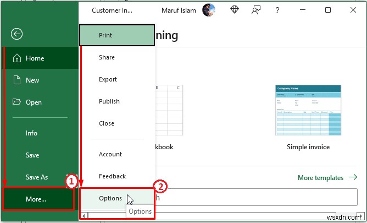Viewport: 367px width, 223px height.
Task: Open the diamond premium icon
Action: pyautogui.click(x=234, y=10)
